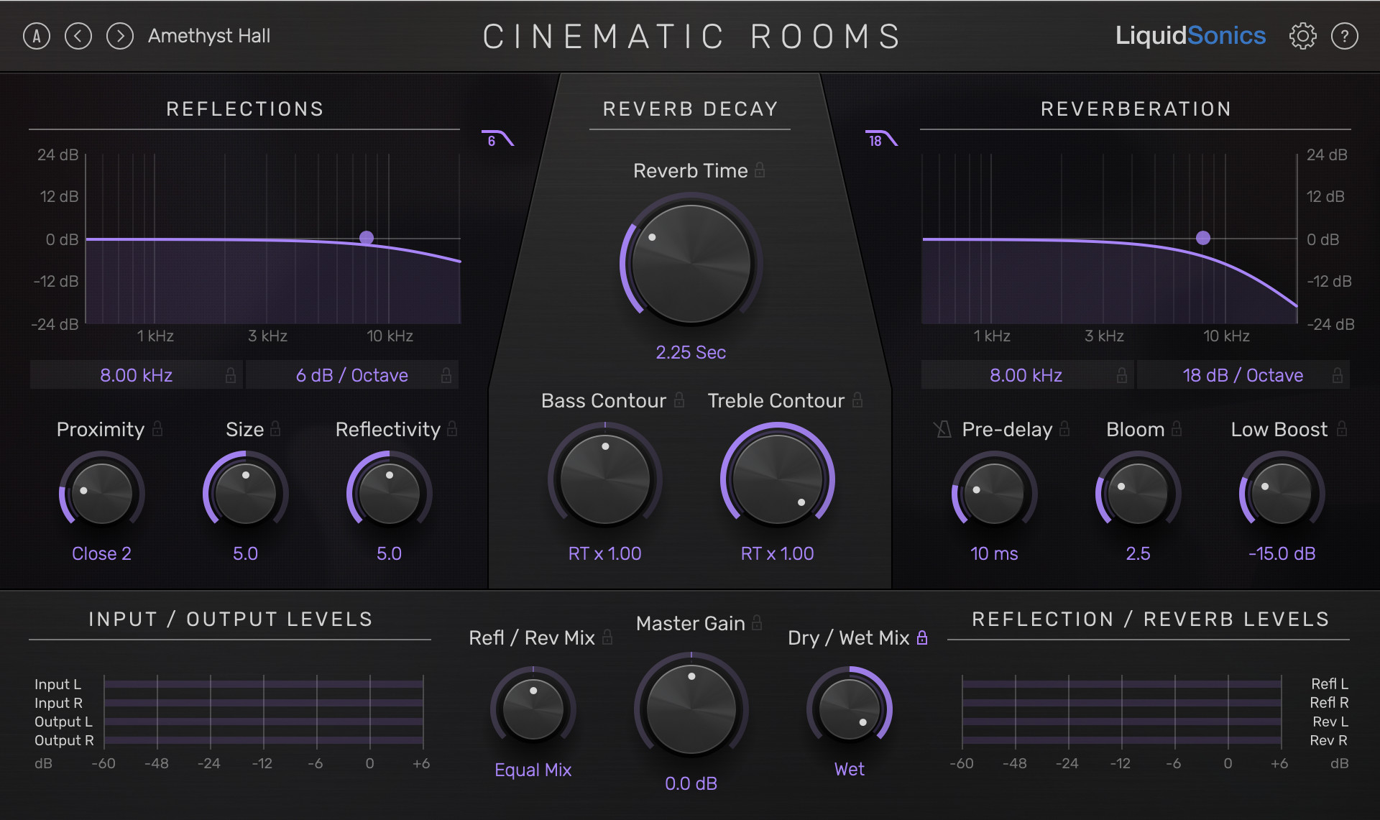Click the Equal Mix value
The height and width of the screenshot is (820, 1380).
[533, 770]
